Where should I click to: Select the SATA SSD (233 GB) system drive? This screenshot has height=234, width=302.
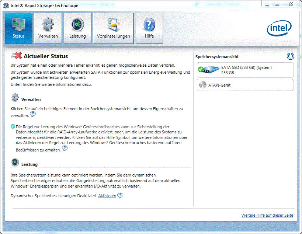point(245,70)
